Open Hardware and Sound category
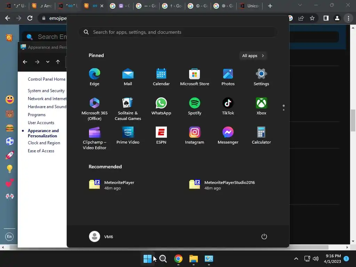Image resolution: width=356 pixels, height=267 pixels. (47, 107)
